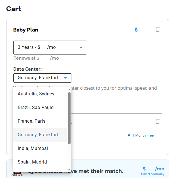This screenshot has height=178, width=174.
Task: Select highlighted Germany, Frankfurt option
Action: pos(38,135)
